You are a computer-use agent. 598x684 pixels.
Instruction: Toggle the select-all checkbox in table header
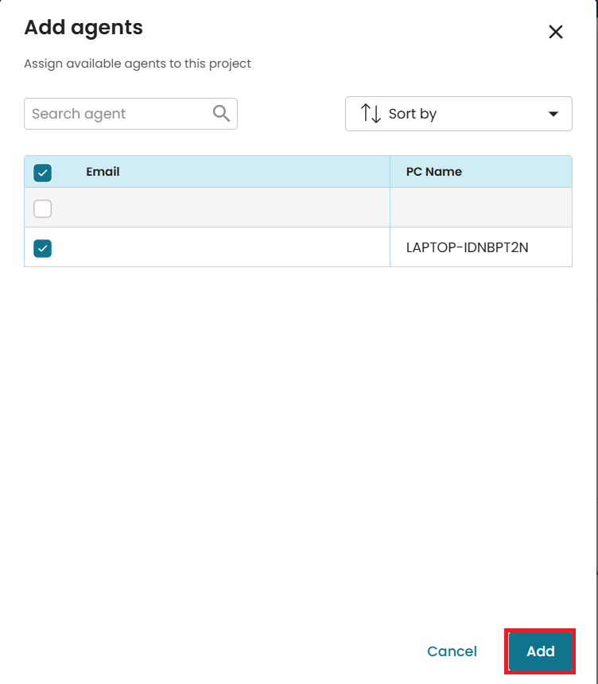point(43,172)
